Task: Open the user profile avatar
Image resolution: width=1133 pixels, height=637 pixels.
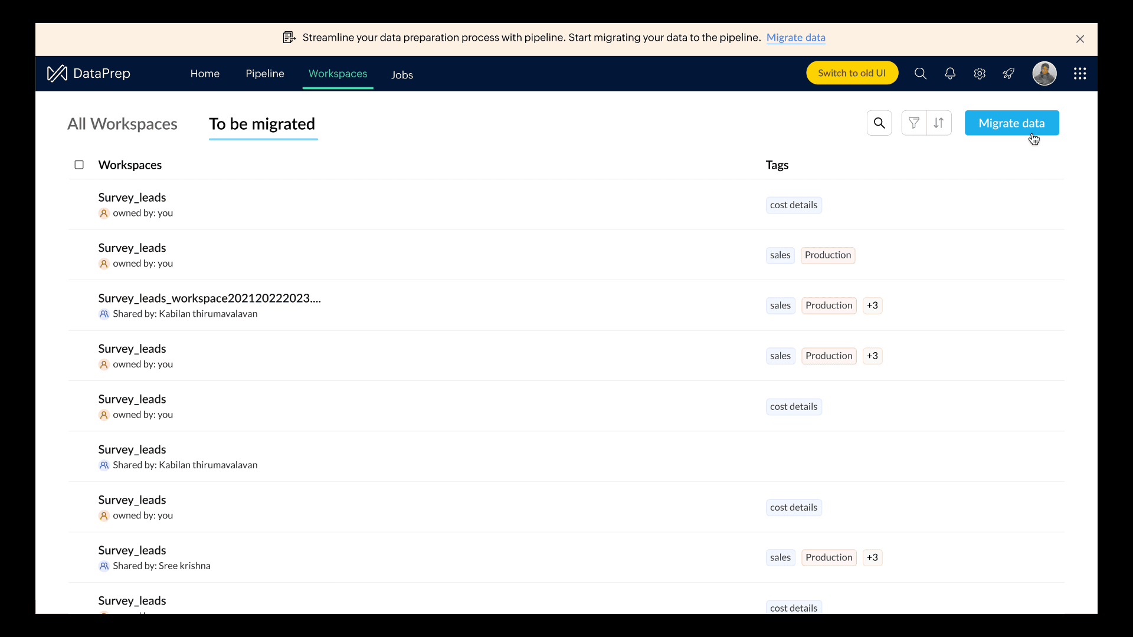Action: coord(1044,74)
